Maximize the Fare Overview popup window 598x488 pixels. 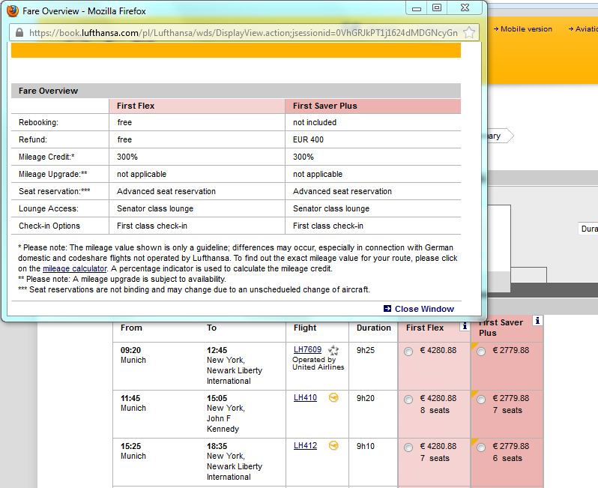[437, 7]
